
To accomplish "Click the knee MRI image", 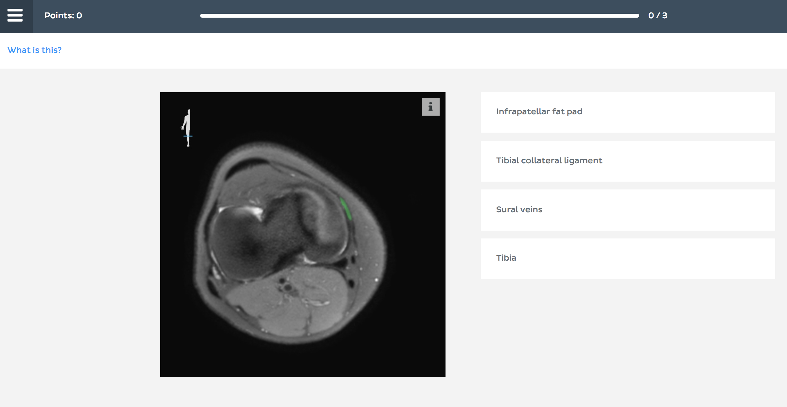I will pyautogui.click(x=303, y=234).
